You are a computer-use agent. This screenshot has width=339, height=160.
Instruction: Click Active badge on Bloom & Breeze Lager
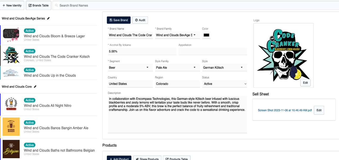click(30, 31)
